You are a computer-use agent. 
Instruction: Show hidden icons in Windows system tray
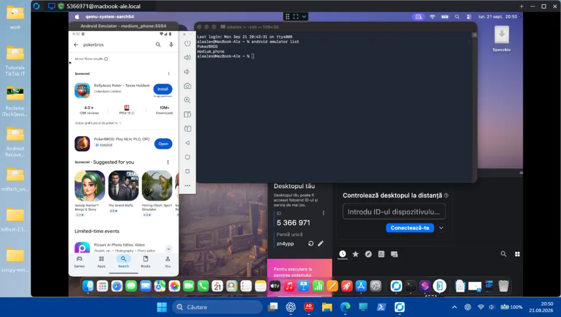(454, 307)
